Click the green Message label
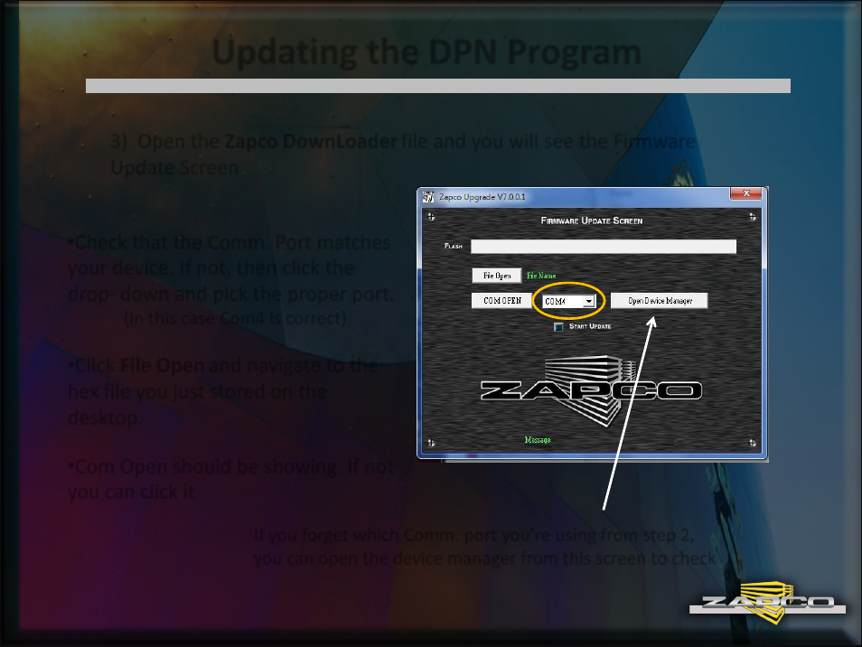The height and width of the screenshot is (647, 862). coord(538,440)
